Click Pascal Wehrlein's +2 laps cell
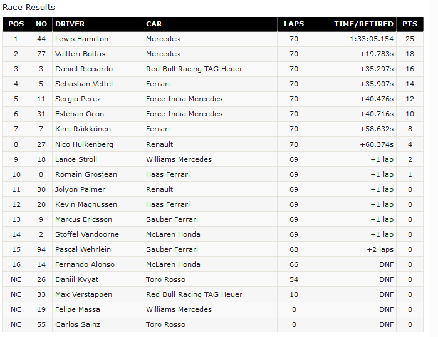Screen dimensions: 438x337 [380, 249]
